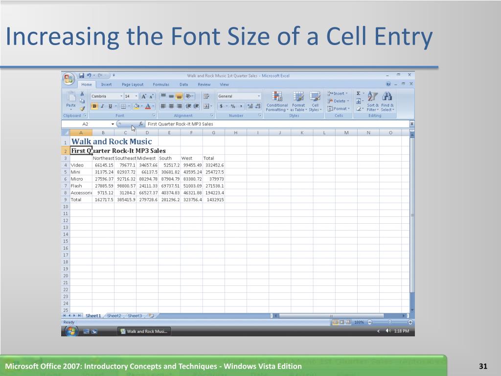Switch to the Insert ribbon tab
Screen dimensions: 501x376
(x=106, y=84)
